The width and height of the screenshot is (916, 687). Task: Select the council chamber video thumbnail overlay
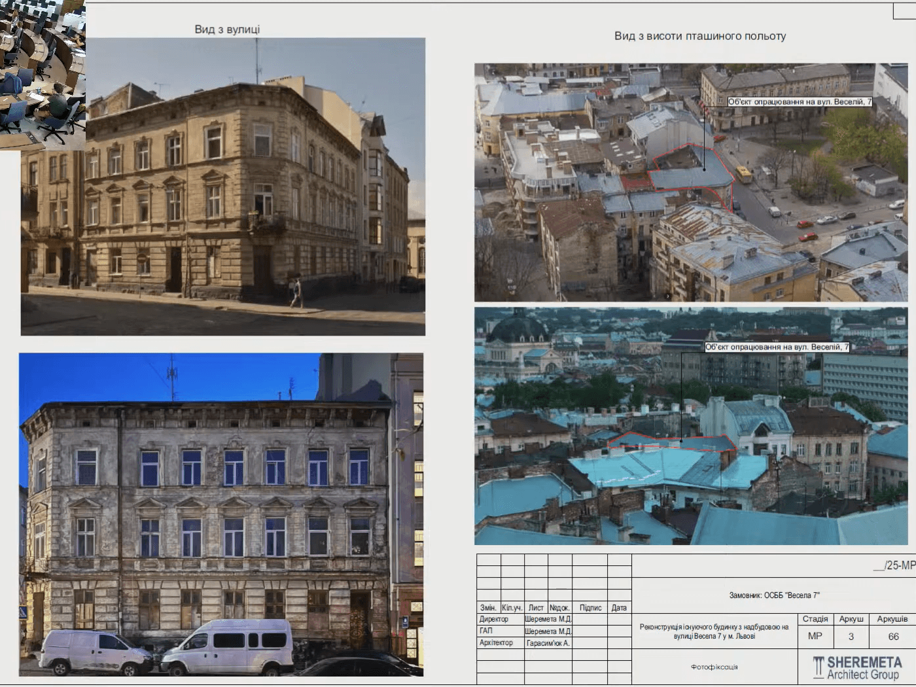coord(43,74)
